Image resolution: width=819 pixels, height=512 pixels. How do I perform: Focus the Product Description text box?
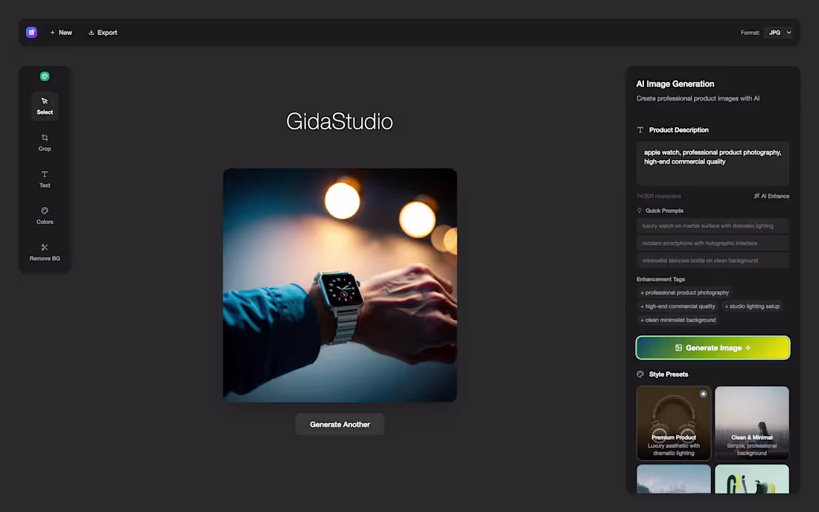(713, 164)
